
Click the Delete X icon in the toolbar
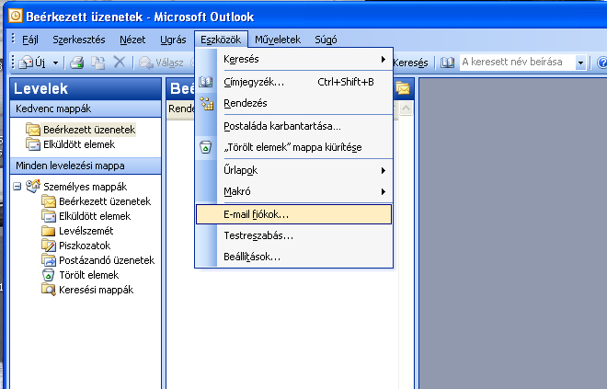pos(119,63)
